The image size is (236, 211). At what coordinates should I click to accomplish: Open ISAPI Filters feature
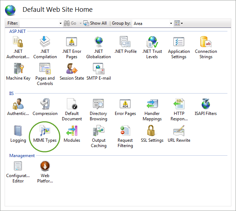[206, 107]
